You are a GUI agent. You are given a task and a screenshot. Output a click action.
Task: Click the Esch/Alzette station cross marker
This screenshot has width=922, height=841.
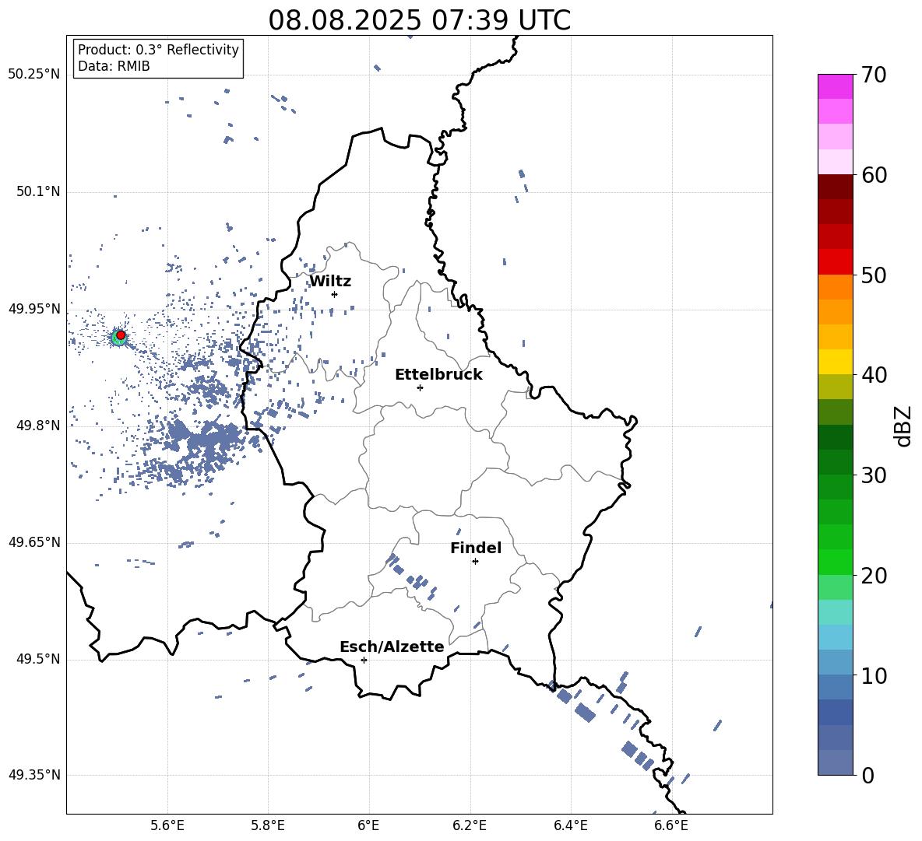click(x=364, y=660)
